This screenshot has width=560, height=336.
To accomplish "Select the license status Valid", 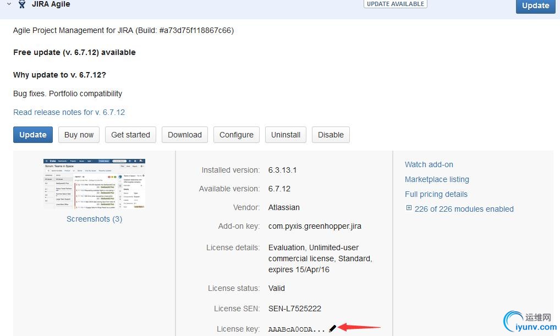I will point(277,288).
